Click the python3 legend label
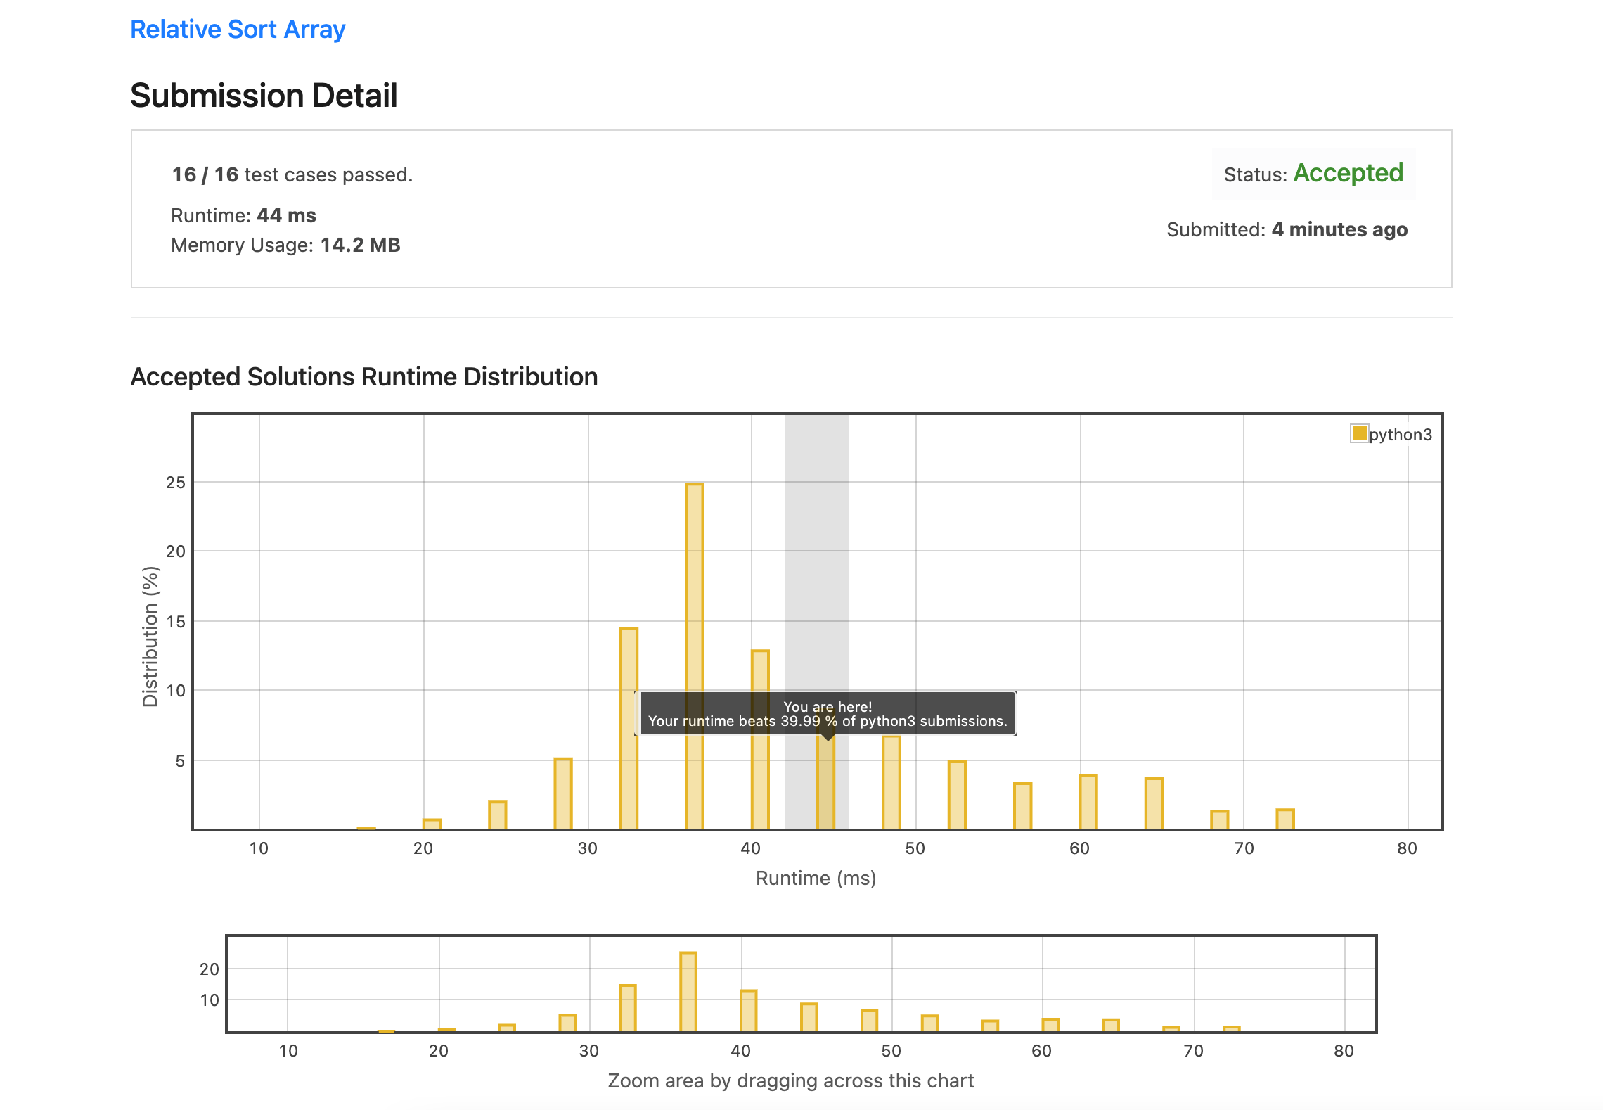Screen dimensions: 1603x1110 pyautogui.click(x=1400, y=435)
